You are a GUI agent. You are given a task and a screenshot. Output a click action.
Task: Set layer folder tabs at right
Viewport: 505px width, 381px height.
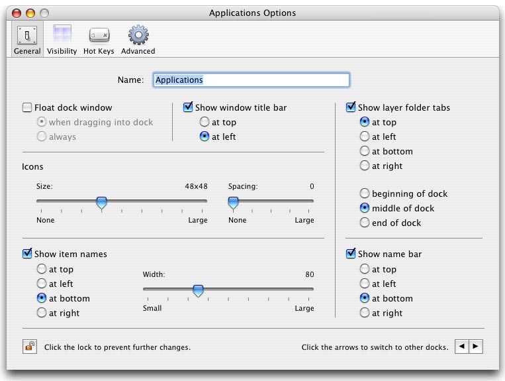364,166
